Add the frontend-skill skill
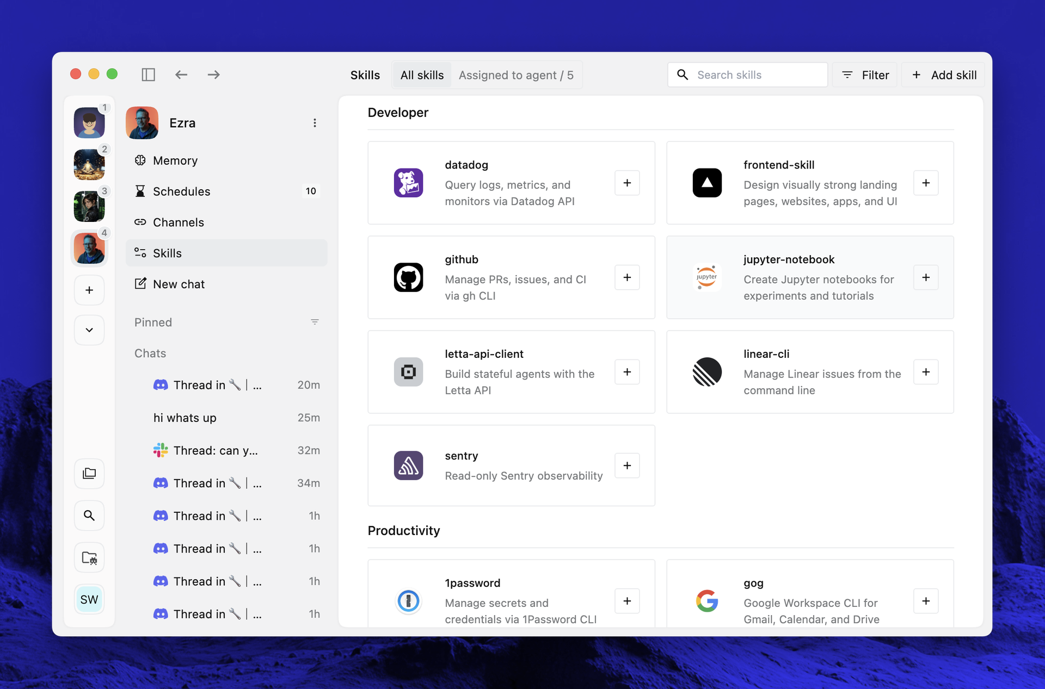The height and width of the screenshot is (689, 1045). tap(926, 183)
